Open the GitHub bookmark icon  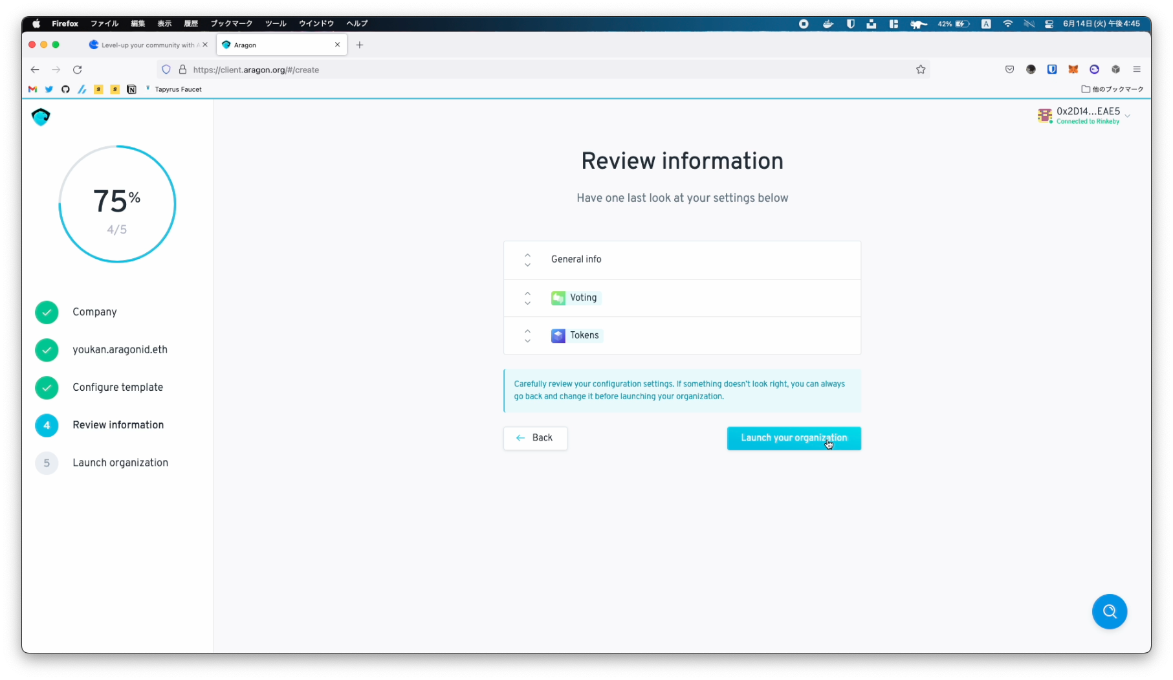coord(65,89)
